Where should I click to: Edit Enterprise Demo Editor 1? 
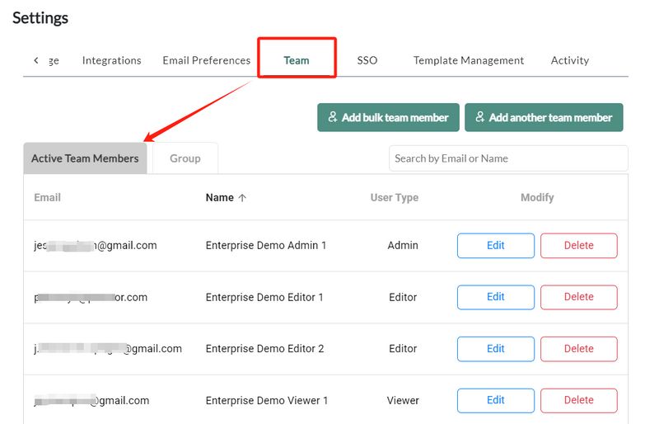coord(496,297)
